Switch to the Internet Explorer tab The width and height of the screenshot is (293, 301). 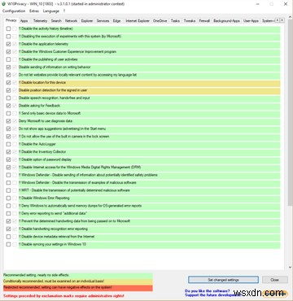tap(138, 21)
